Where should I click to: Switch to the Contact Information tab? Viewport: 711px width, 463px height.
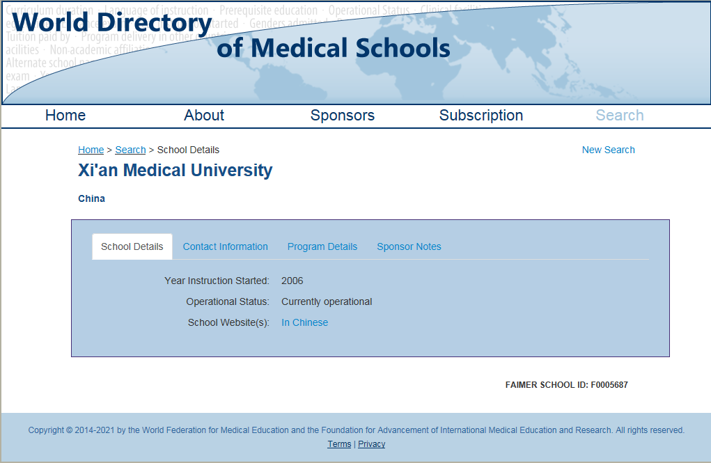[226, 246]
